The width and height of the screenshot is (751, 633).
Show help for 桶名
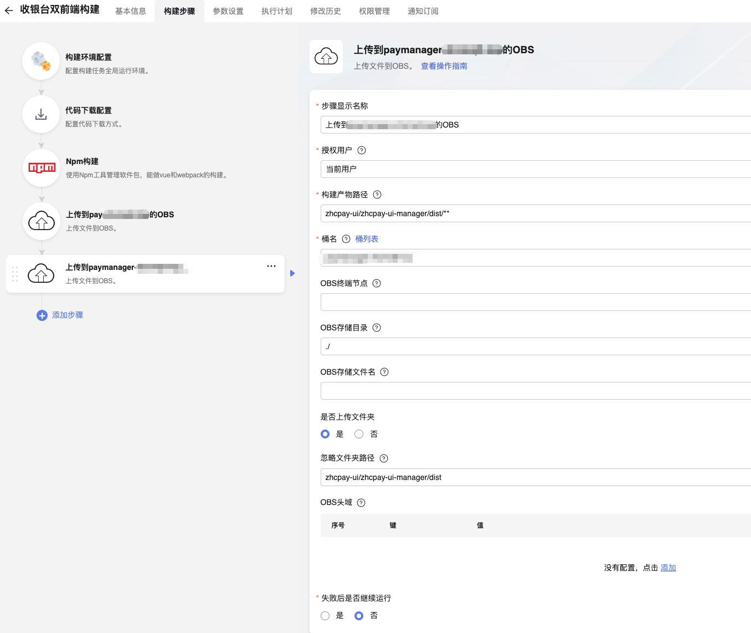[x=346, y=239]
